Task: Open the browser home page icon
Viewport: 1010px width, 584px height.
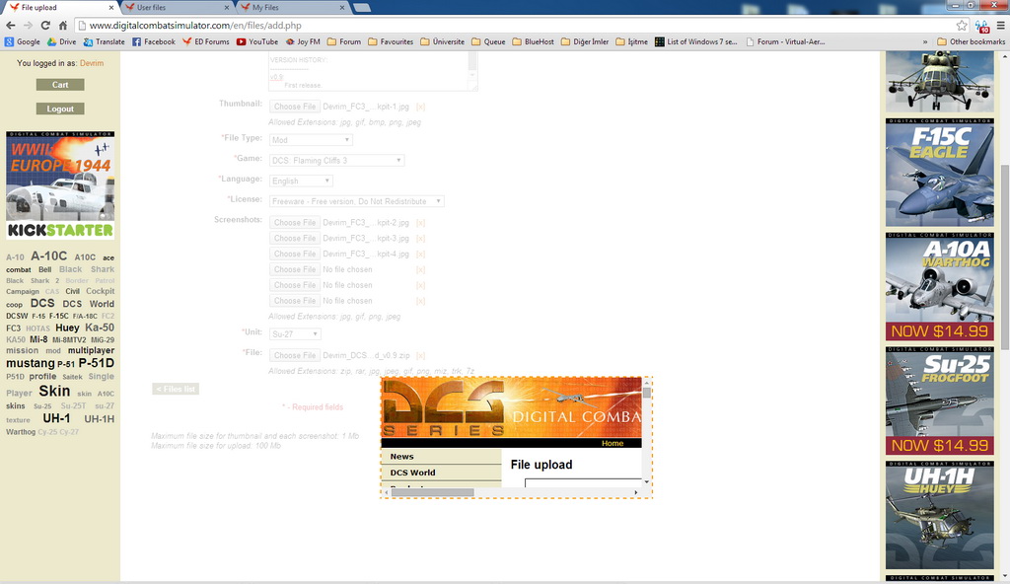Action: (x=62, y=25)
